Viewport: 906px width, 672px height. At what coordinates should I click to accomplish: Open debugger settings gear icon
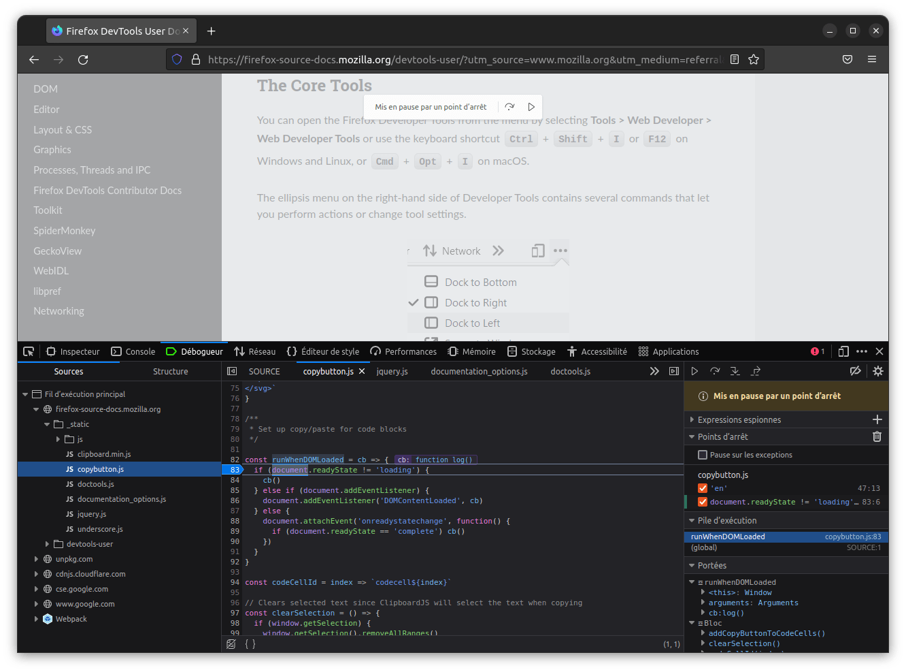point(878,371)
